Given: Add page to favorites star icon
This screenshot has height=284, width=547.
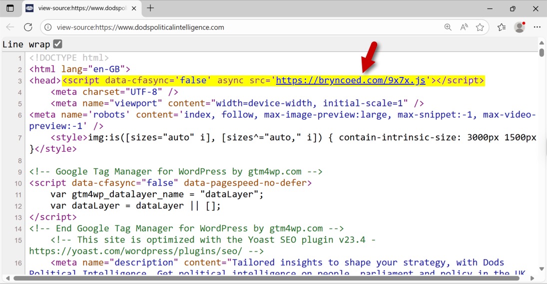Looking at the screenshot, I should pos(480,27).
